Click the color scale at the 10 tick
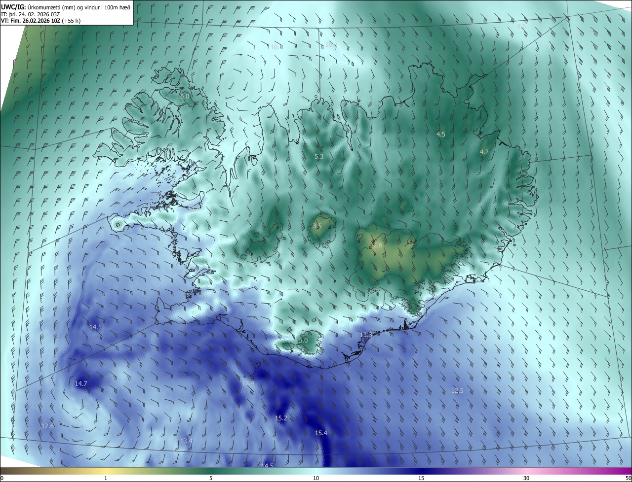Screen dimensions: 632x482 pos(316,478)
